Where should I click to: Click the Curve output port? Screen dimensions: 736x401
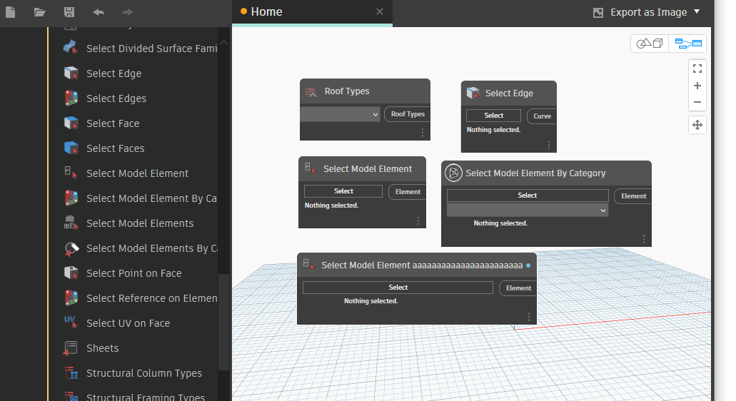pos(542,116)
